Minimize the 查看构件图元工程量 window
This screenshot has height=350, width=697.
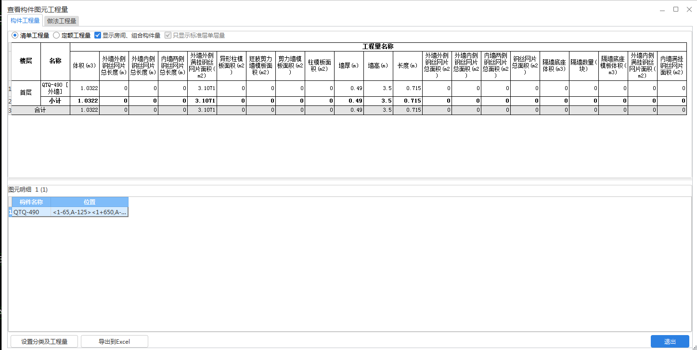pyautogui.click(x=663, y=9)
